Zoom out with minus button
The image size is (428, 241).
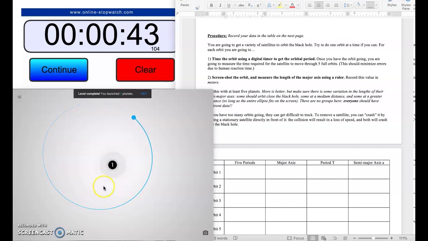click(354, 238)
